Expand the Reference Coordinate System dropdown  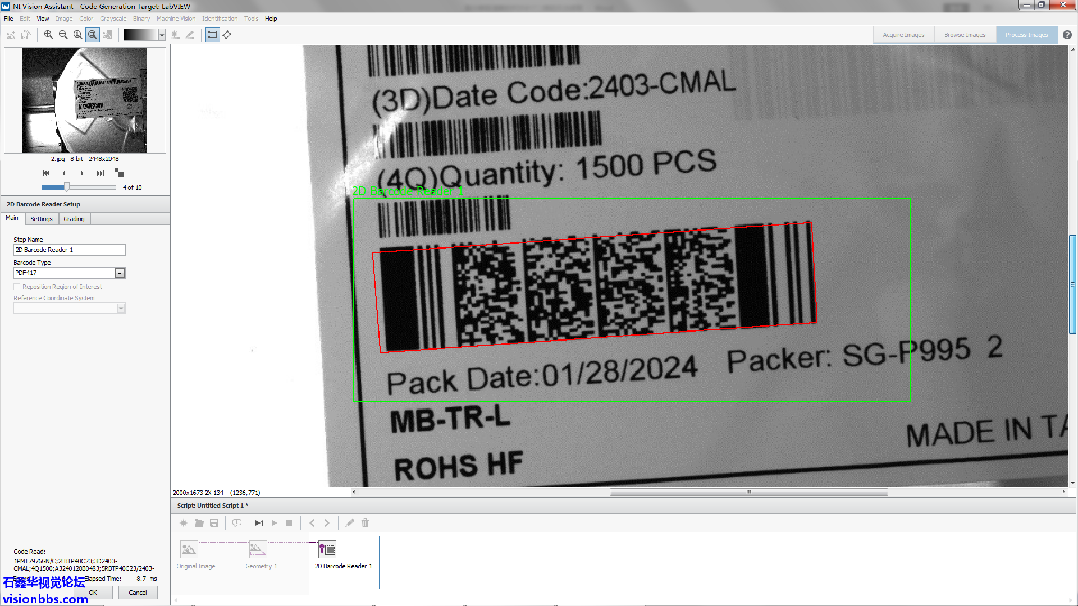point(121,308)
